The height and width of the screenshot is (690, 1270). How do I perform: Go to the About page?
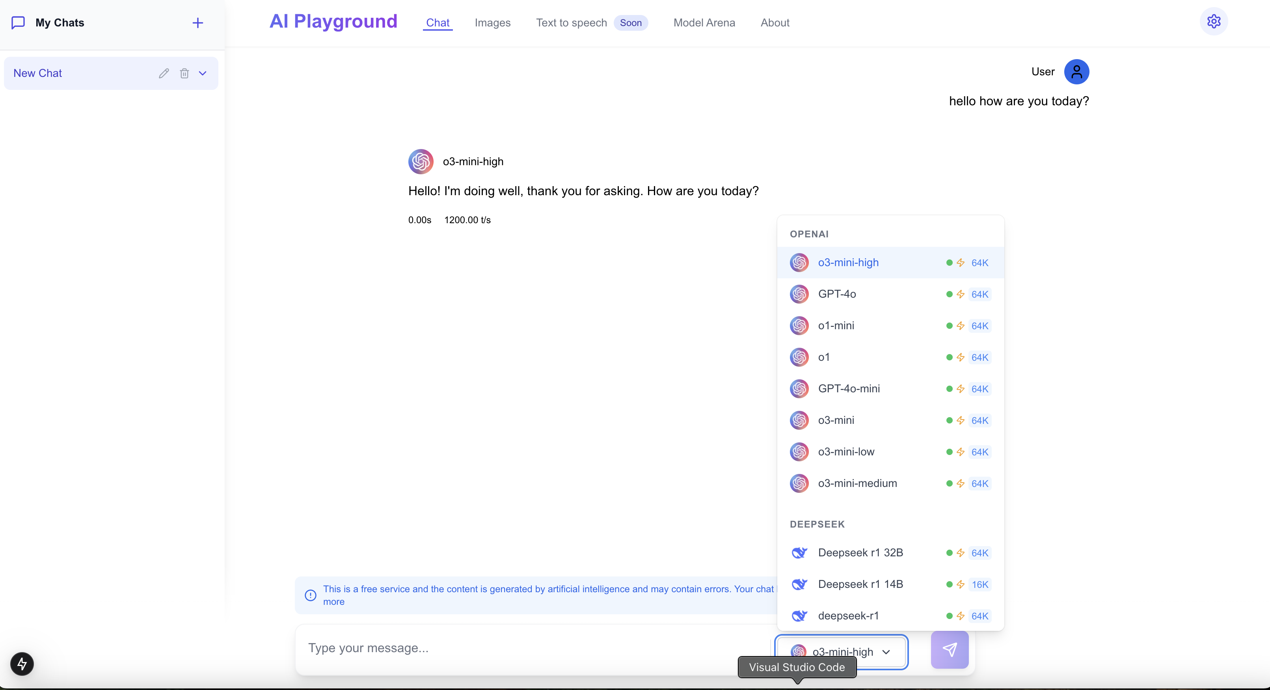pyautogui.click(x=775, y=23)
